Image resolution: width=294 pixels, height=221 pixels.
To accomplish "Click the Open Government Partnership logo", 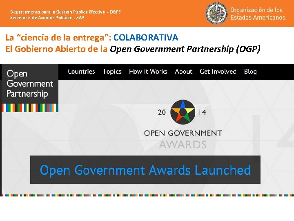I will (x=30, y=88).
